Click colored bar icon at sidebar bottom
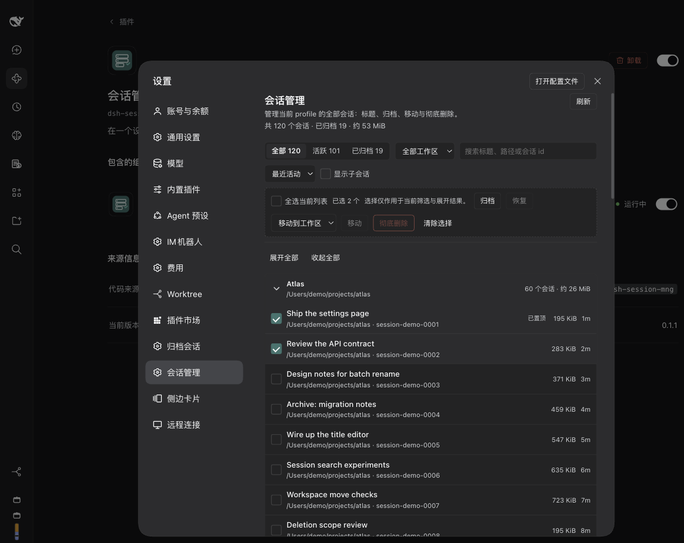Screen dimensions: 684x543 coord(17,532)
